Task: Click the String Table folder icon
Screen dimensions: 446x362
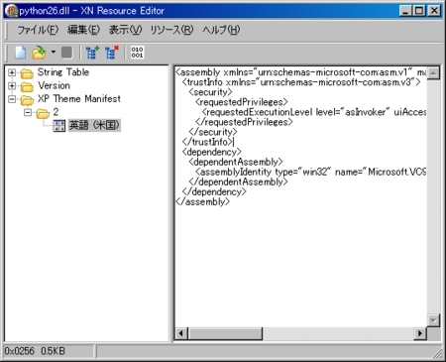Action: click(x=27, y=72)
